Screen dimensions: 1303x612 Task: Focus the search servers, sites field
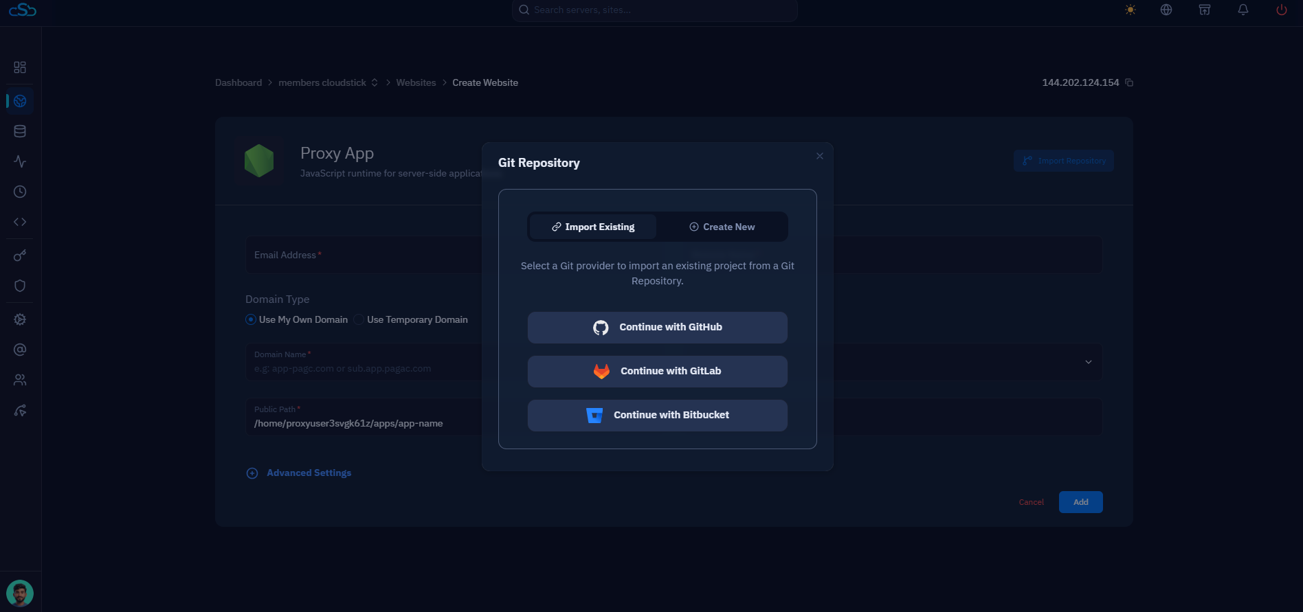click(655, 10)
